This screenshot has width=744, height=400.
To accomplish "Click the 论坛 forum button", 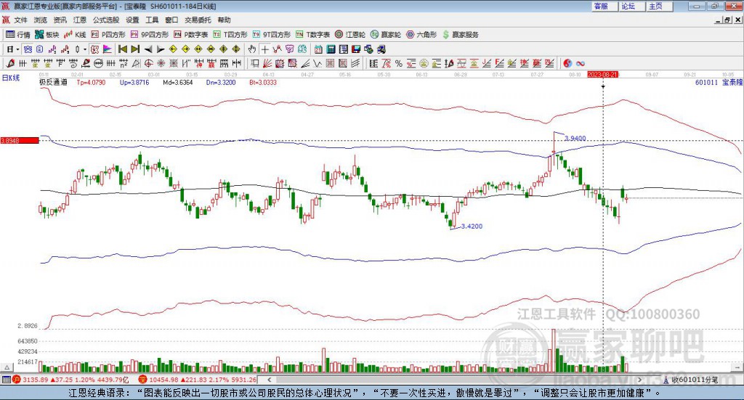I will (631, 6).
